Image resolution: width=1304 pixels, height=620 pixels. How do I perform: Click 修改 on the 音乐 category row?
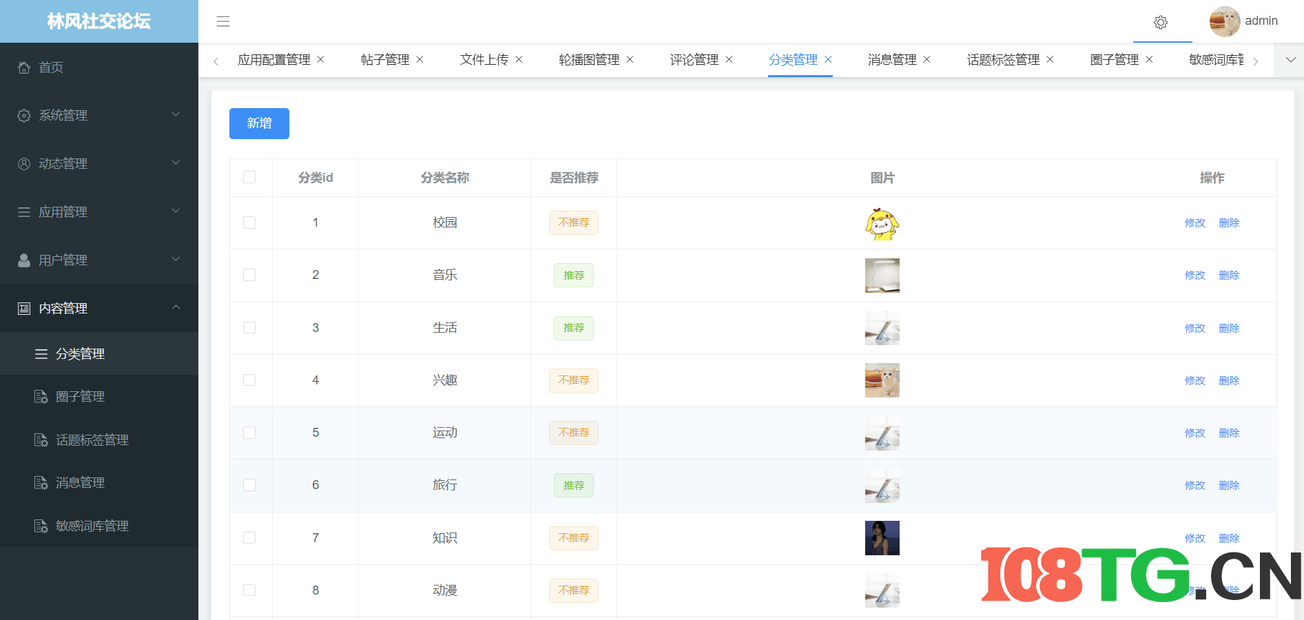pyautogui.click(x=1194, y=275)
